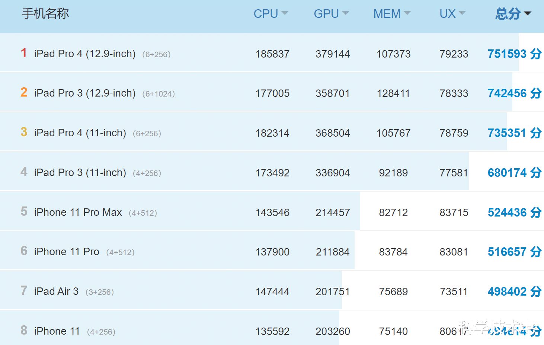Click MEM score 92189
This screenshot has width=544, height=345.
(x=393, y=173)
